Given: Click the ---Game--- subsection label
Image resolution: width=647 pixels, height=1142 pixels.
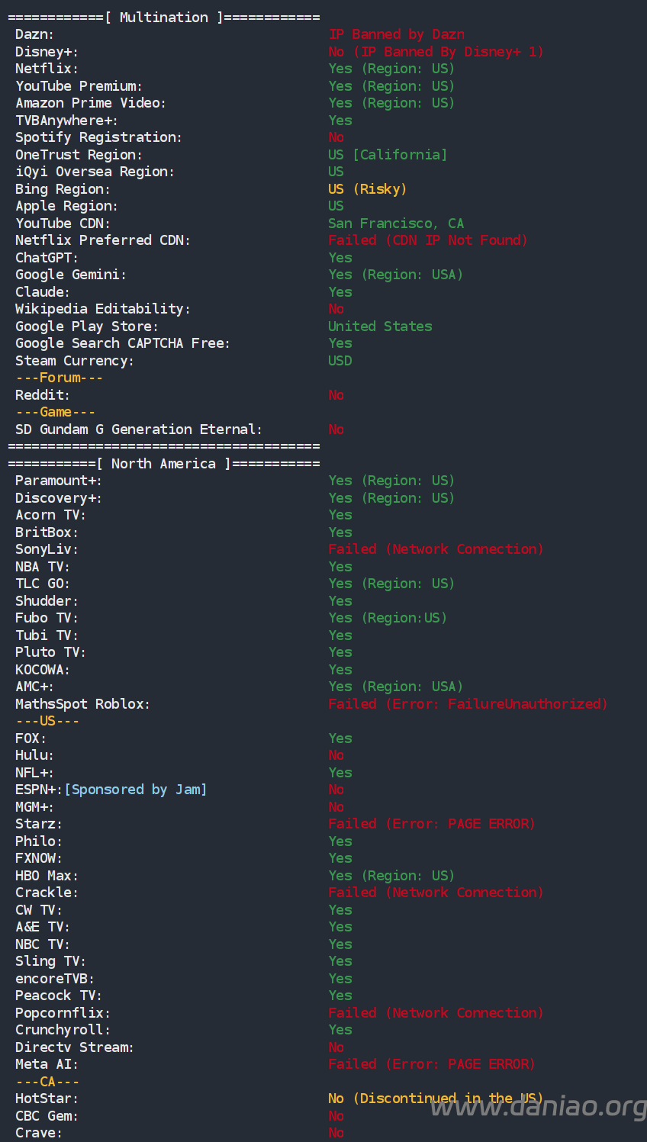Looking at the screenshot, I should point(55,412).
